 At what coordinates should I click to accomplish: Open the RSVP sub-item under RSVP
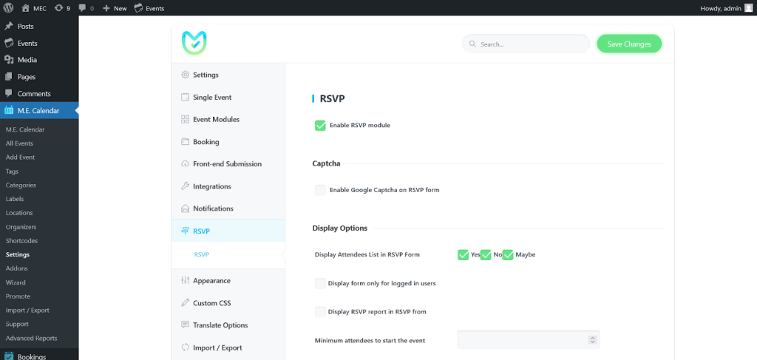tap(202, 254)
